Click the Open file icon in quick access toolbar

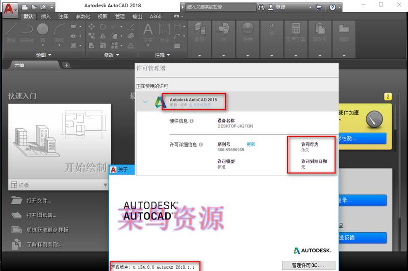(x=34, y=7)
